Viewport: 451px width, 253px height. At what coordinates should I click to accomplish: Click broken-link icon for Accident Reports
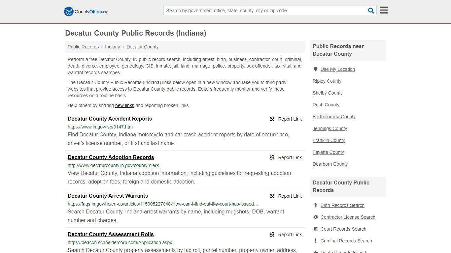pos(272,119)
